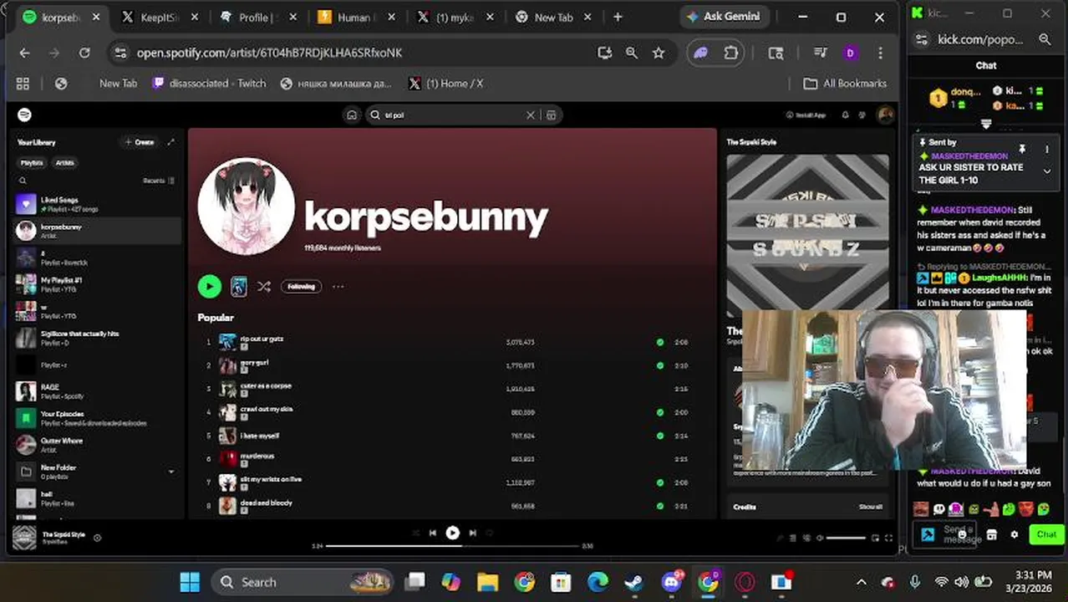
Task: Open the Spotify Home button beside search
Action: pos(352,115)
